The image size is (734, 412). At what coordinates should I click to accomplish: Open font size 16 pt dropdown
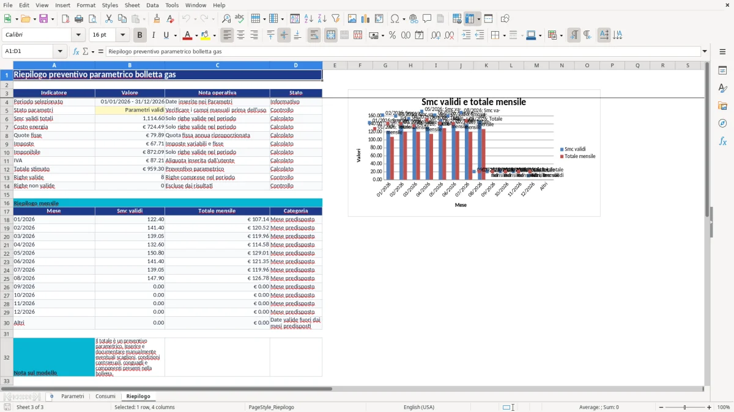coord(123,35)
